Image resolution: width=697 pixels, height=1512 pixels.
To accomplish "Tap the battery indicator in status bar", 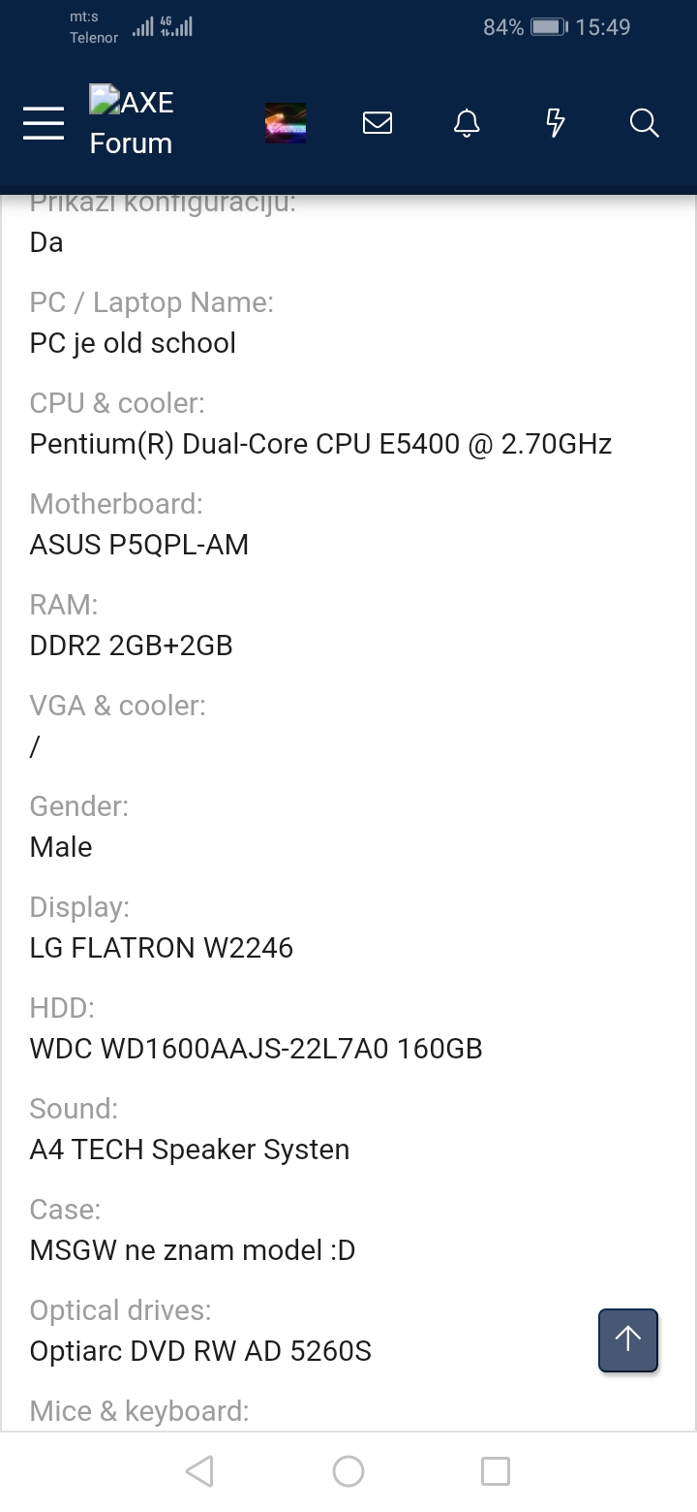I will tap(548, 27).
